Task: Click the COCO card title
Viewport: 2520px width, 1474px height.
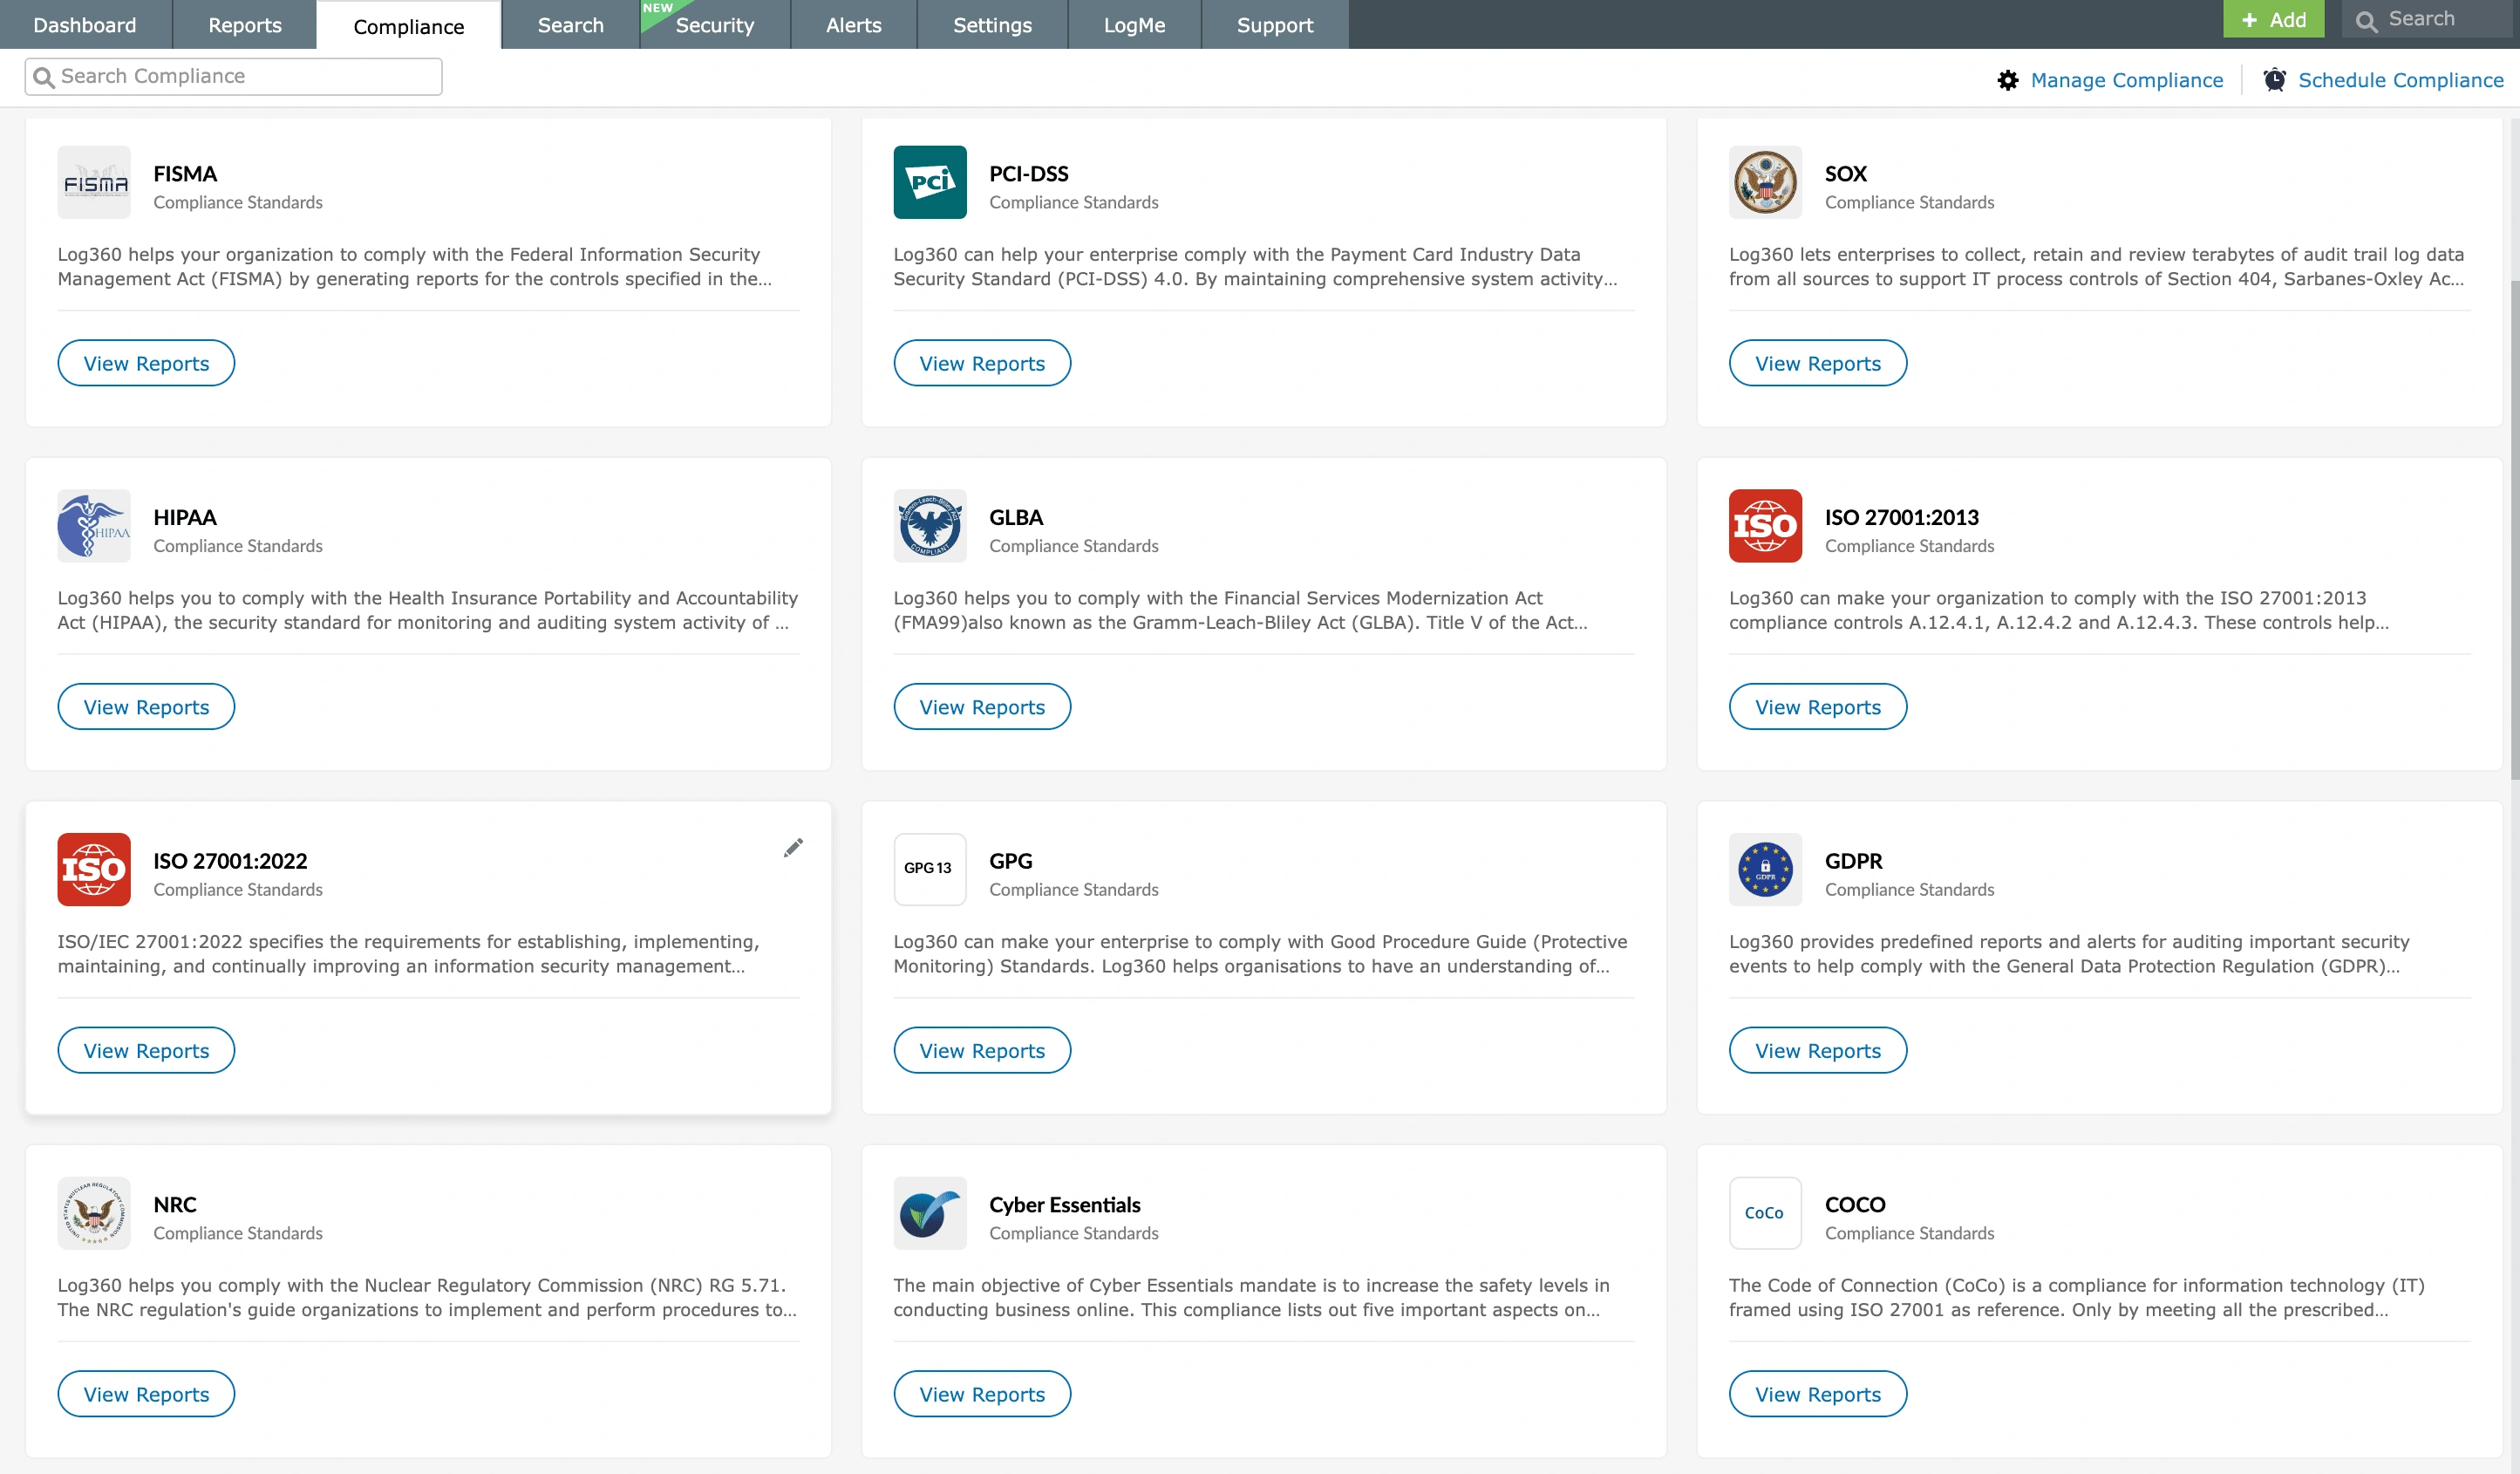Action: tap(1855, 1205)
